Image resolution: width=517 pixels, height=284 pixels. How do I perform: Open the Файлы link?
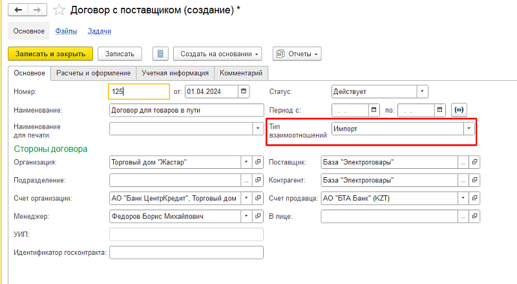point(65,30)
